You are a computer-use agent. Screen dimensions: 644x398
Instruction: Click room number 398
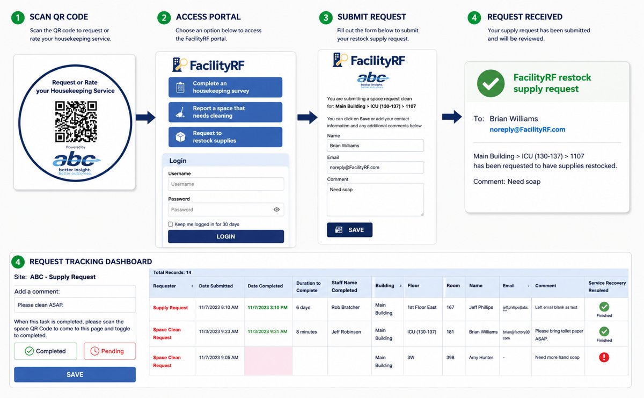pos(451,357)
